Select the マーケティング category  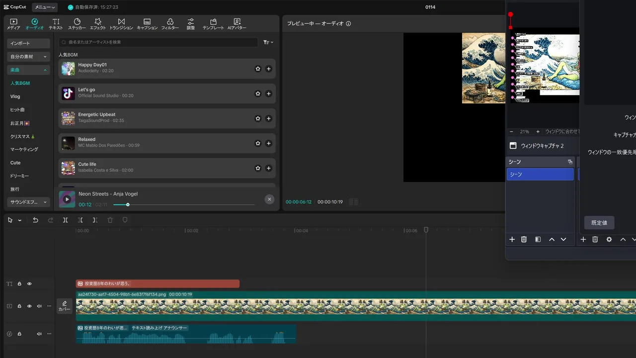click(x=24, y=149)
